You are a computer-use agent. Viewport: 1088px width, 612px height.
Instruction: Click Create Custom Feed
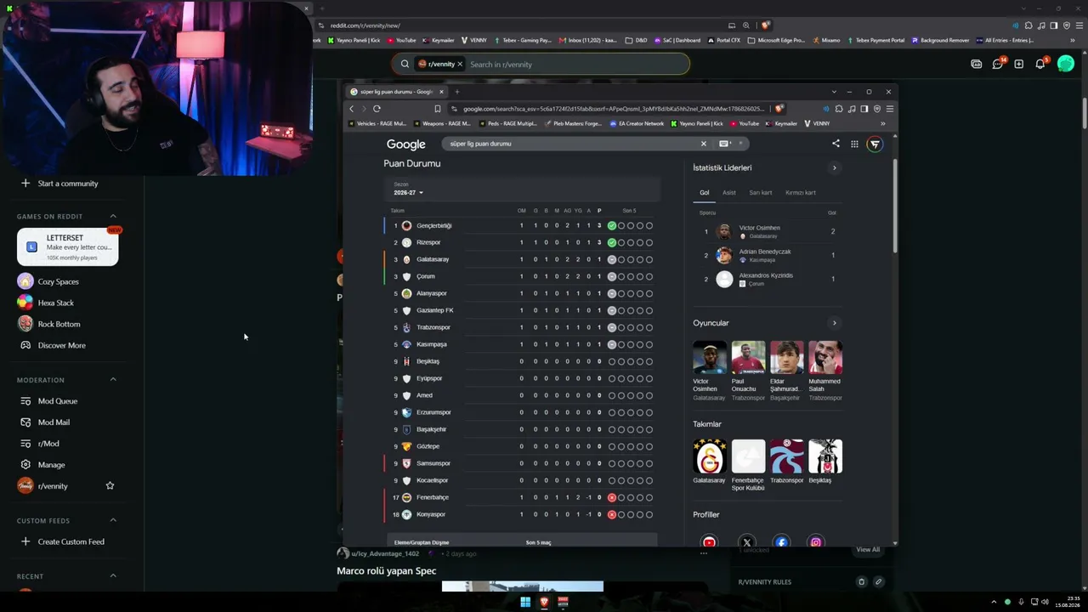pyautogui.click(x=71, y=541)
